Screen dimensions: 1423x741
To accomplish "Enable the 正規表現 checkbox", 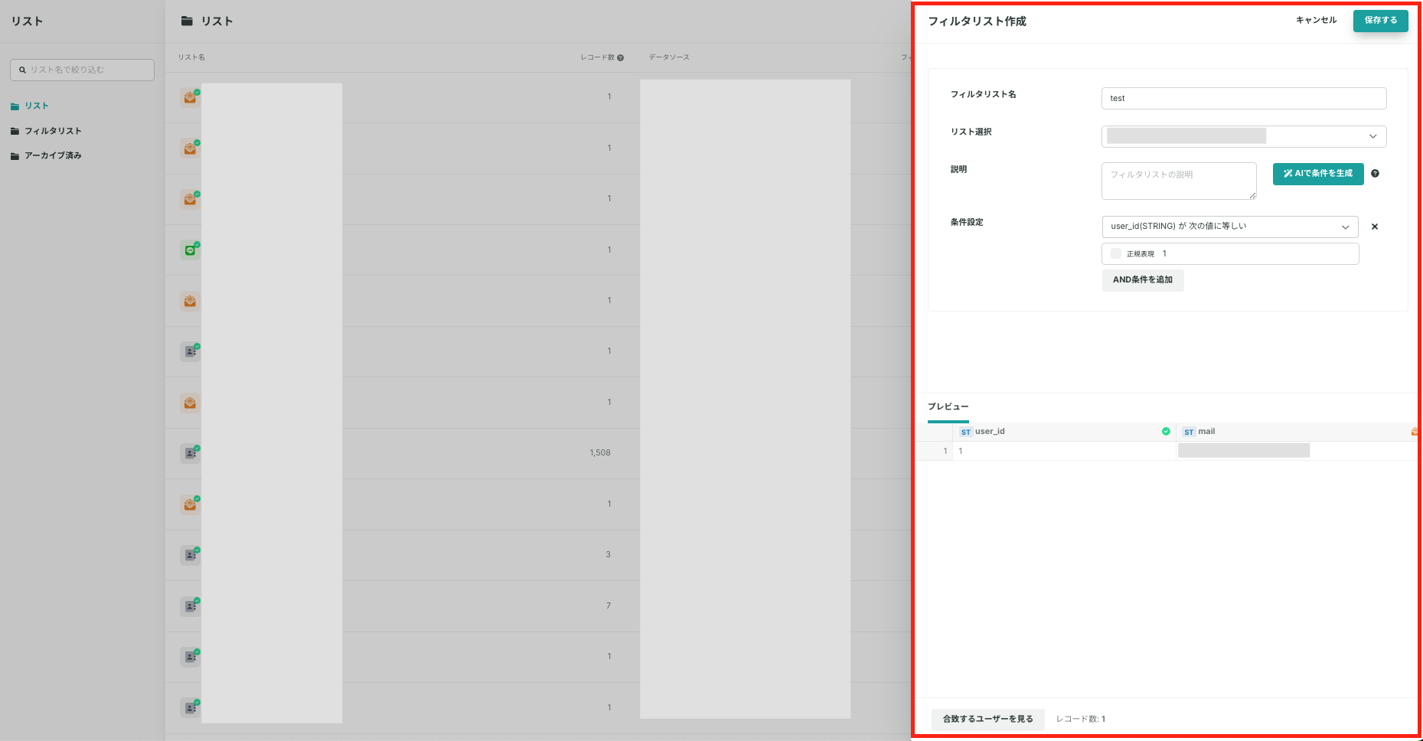I will tap(1116, 253).
